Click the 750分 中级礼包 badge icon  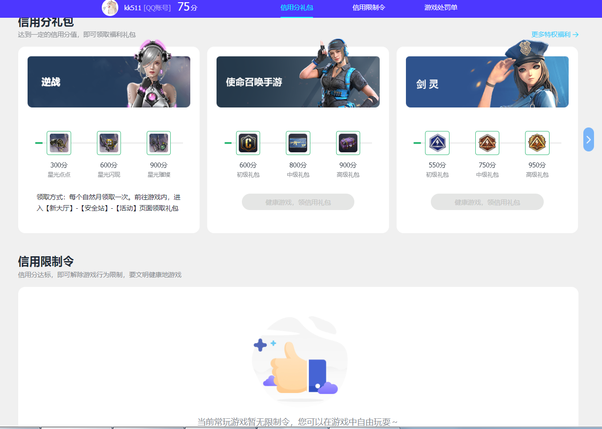pos(487,143)
